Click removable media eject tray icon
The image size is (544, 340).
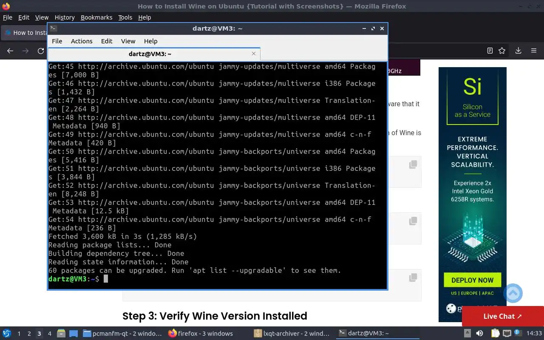click(467, 334)
